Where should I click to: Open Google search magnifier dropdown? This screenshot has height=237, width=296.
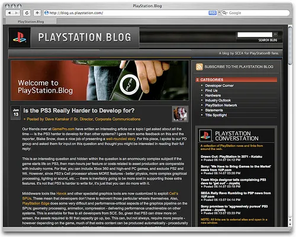click(x=225, y=13)
